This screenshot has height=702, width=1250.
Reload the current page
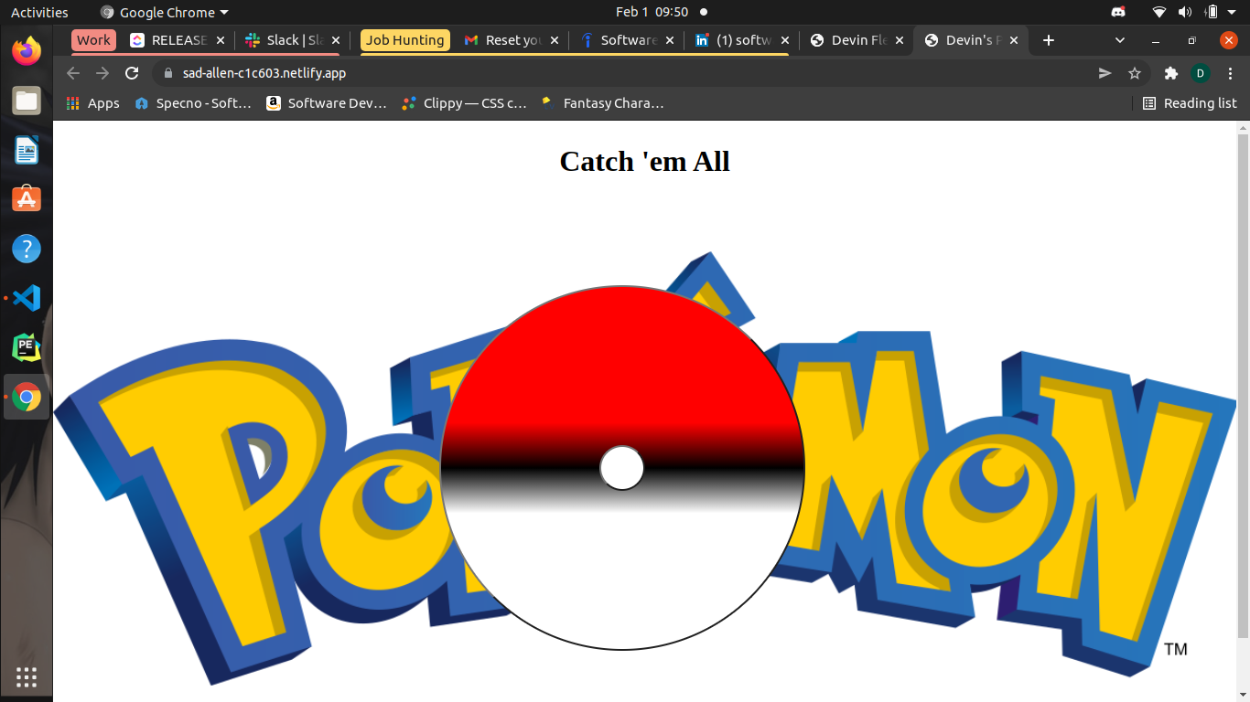click(132, 73)
